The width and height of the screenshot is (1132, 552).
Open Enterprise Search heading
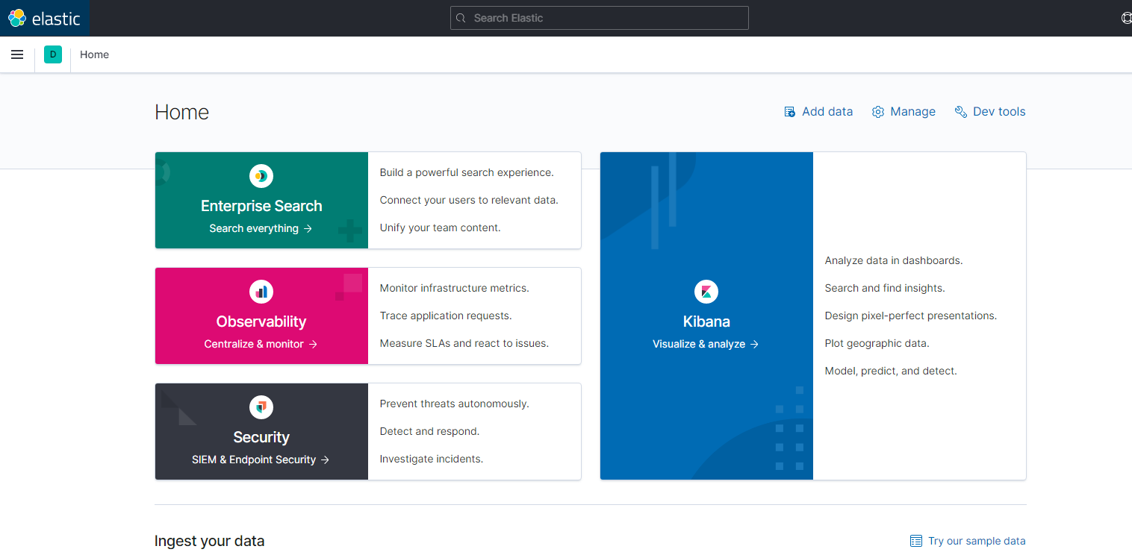click(x=261, y=206)
